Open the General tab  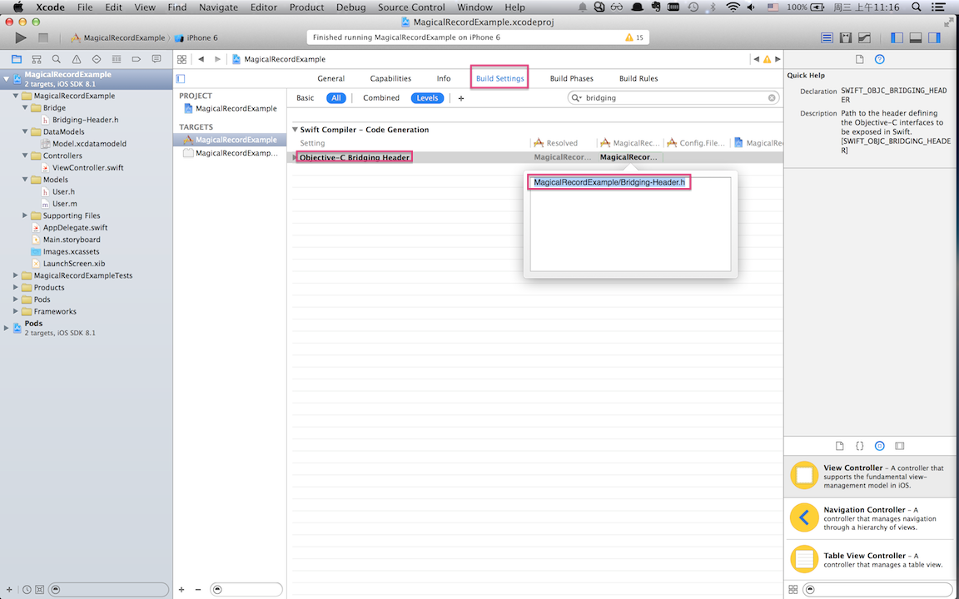(x=330, y=78)
